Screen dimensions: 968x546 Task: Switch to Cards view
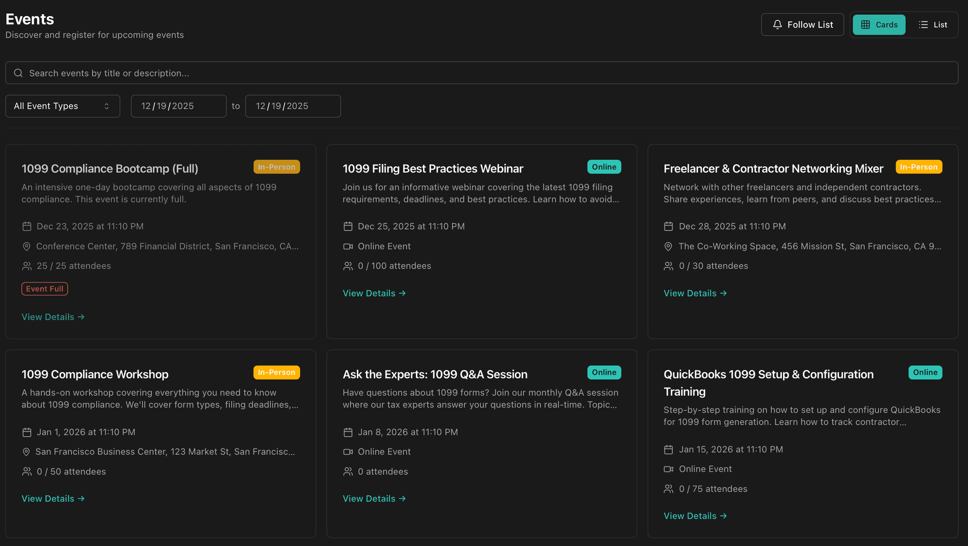pos(879,25)
